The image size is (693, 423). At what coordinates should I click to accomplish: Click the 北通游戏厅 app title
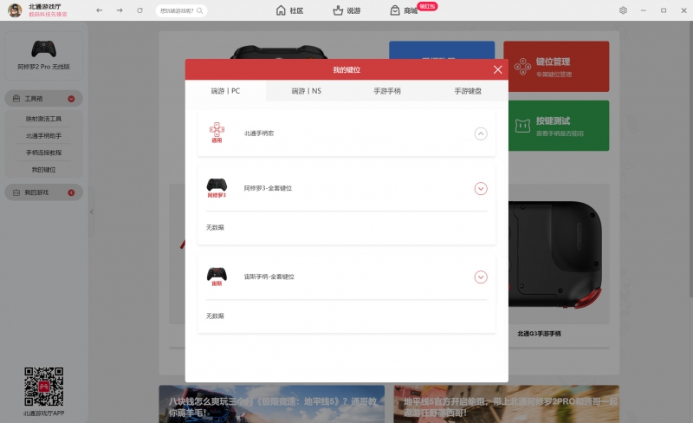(45, 7)
